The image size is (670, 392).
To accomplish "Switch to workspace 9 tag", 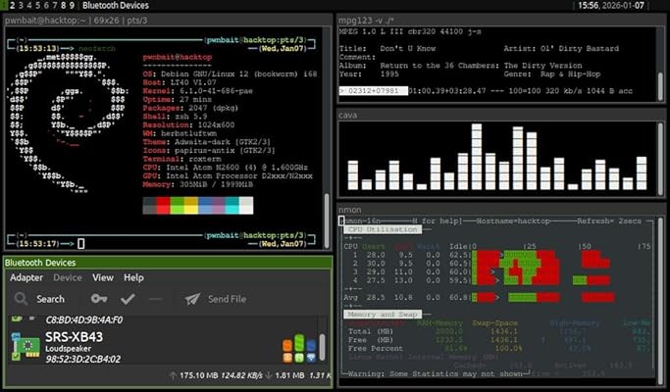I will pos(73,6).
